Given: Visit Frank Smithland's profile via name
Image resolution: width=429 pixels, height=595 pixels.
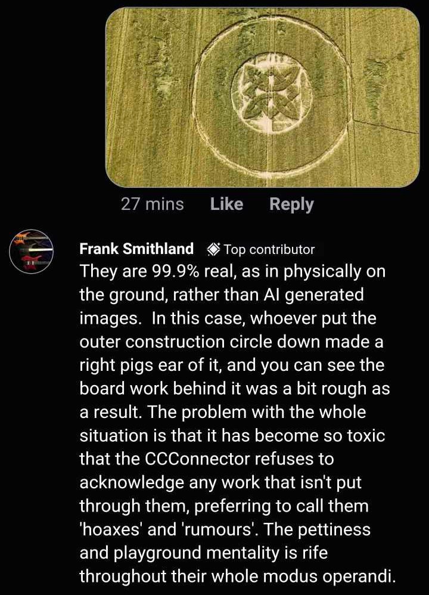Looking at the screenshot, I should (136, 249).
